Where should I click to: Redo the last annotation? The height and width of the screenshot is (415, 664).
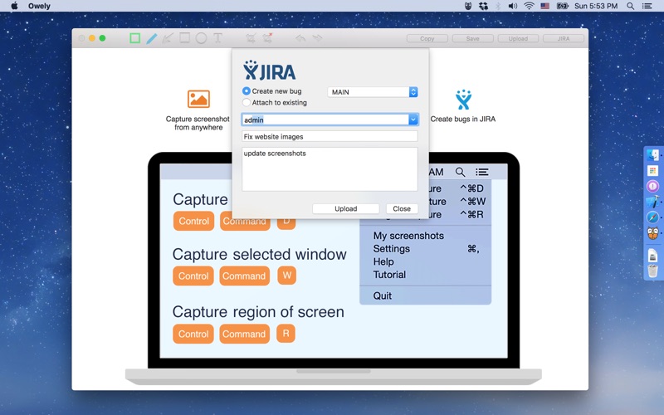317,38
